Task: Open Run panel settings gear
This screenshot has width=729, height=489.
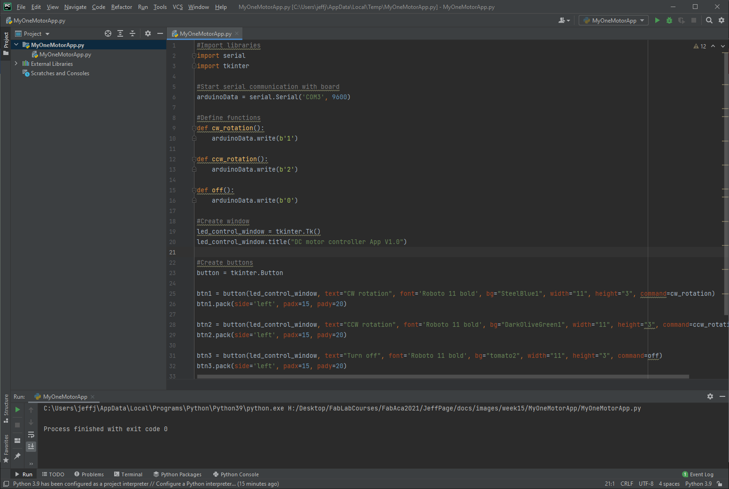Action: click(710, 396)
